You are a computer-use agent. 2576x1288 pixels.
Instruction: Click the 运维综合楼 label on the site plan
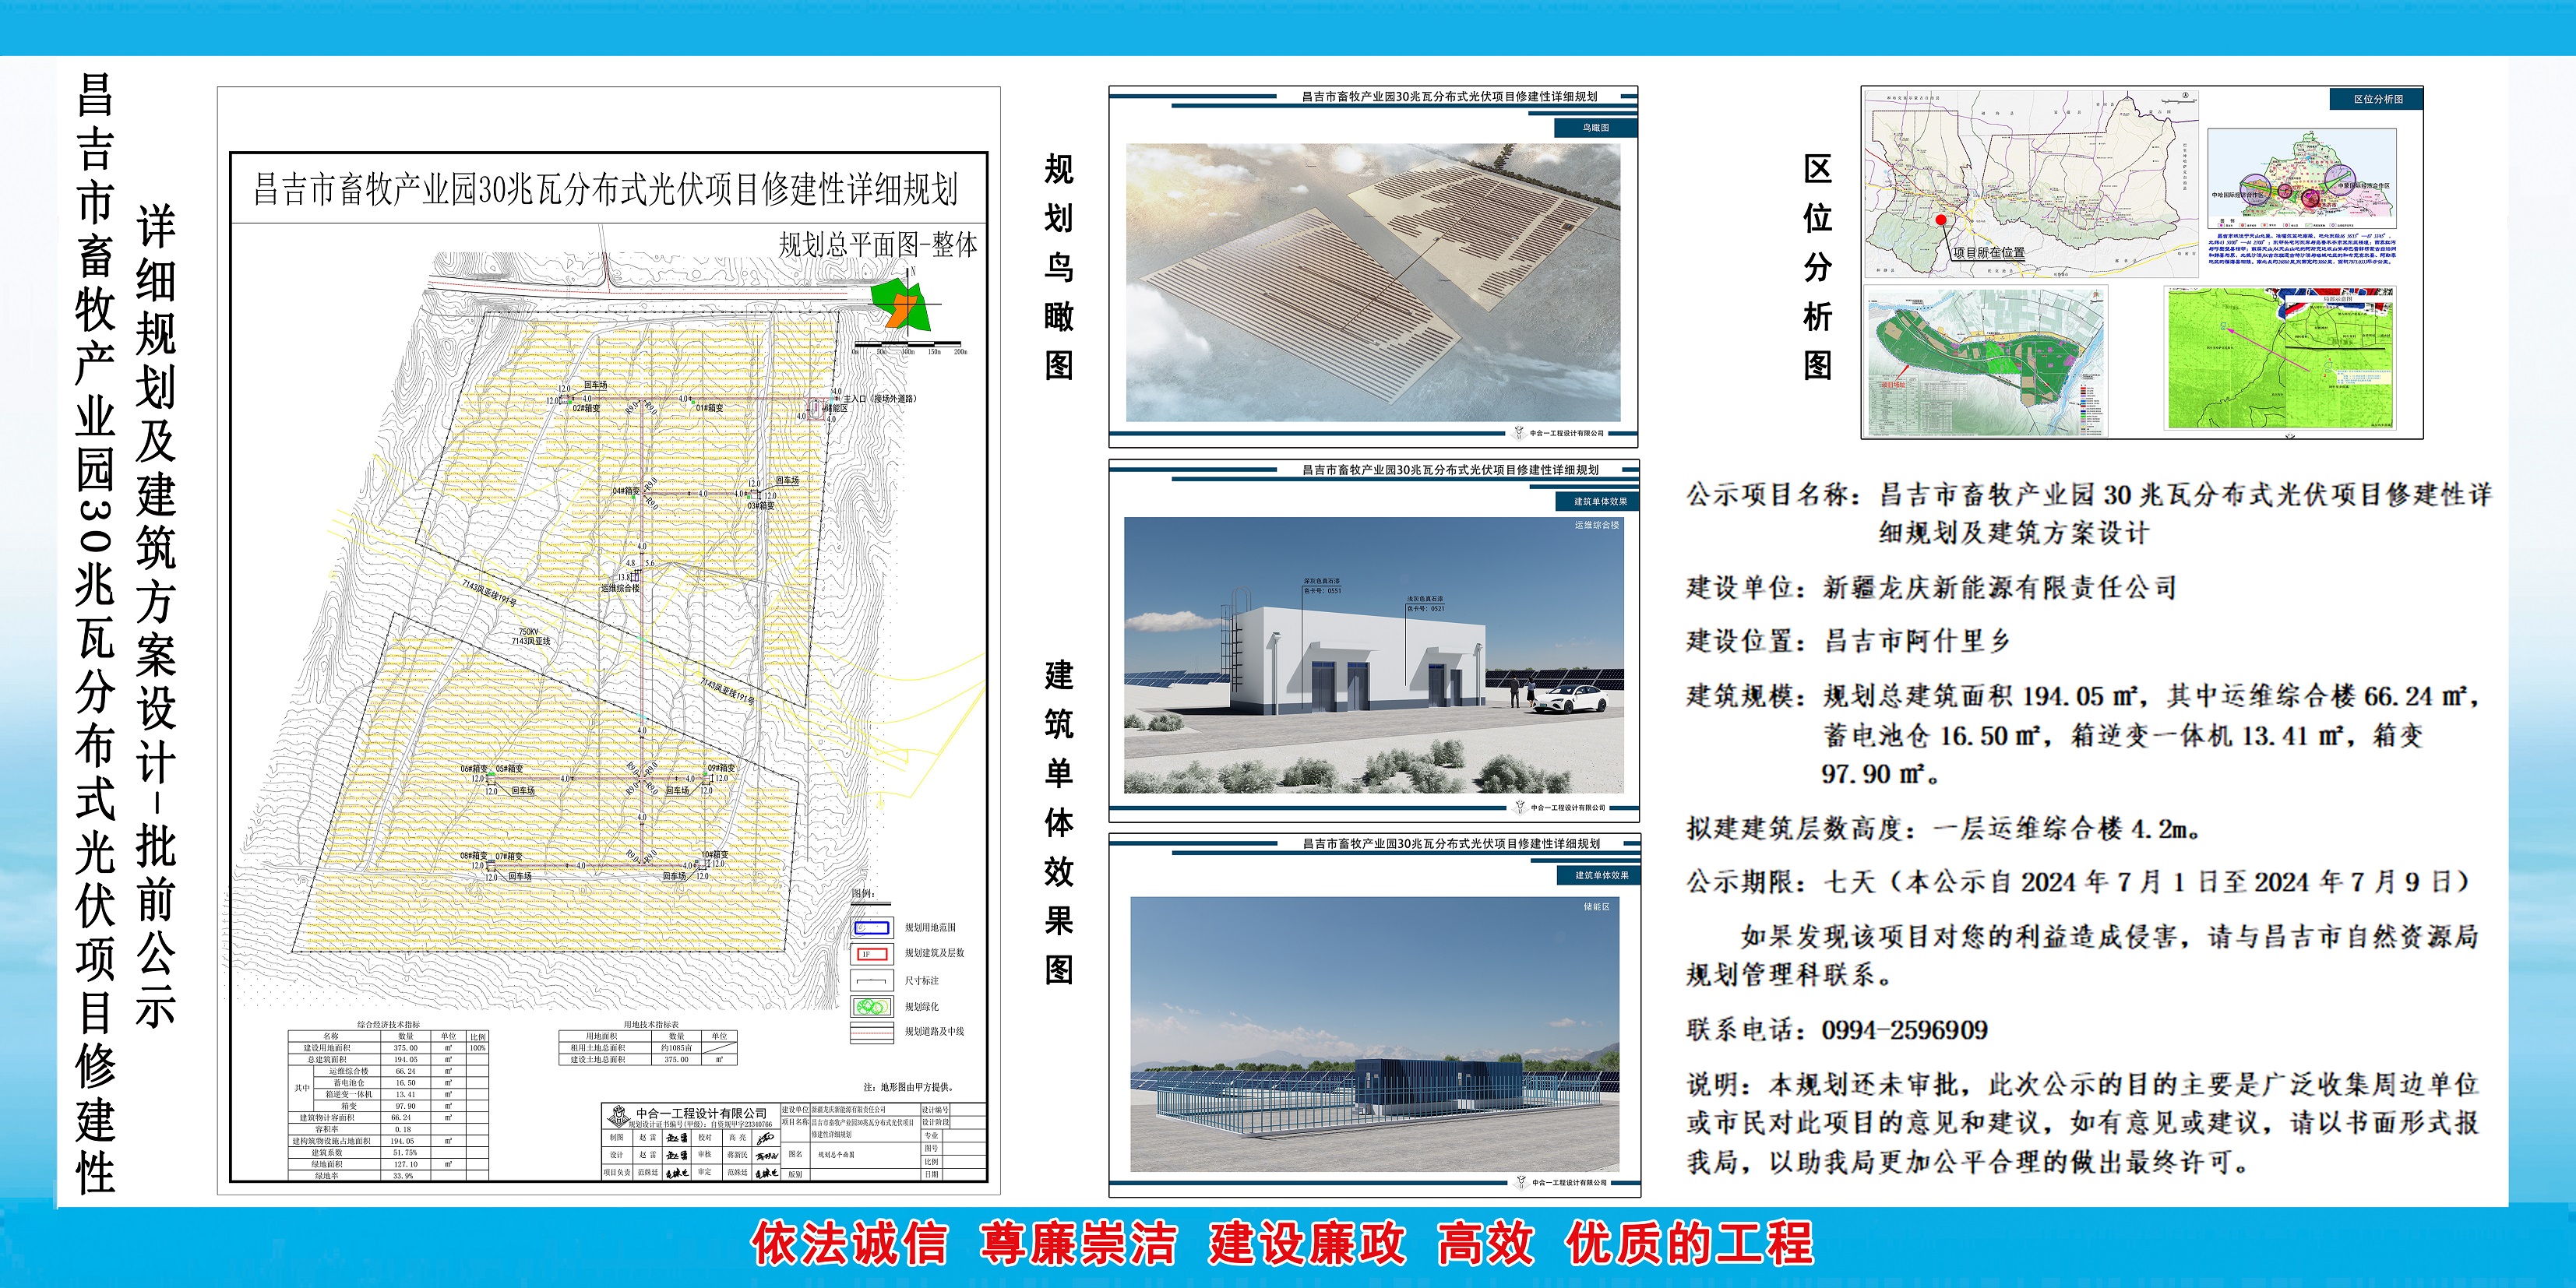click(620, 588)
